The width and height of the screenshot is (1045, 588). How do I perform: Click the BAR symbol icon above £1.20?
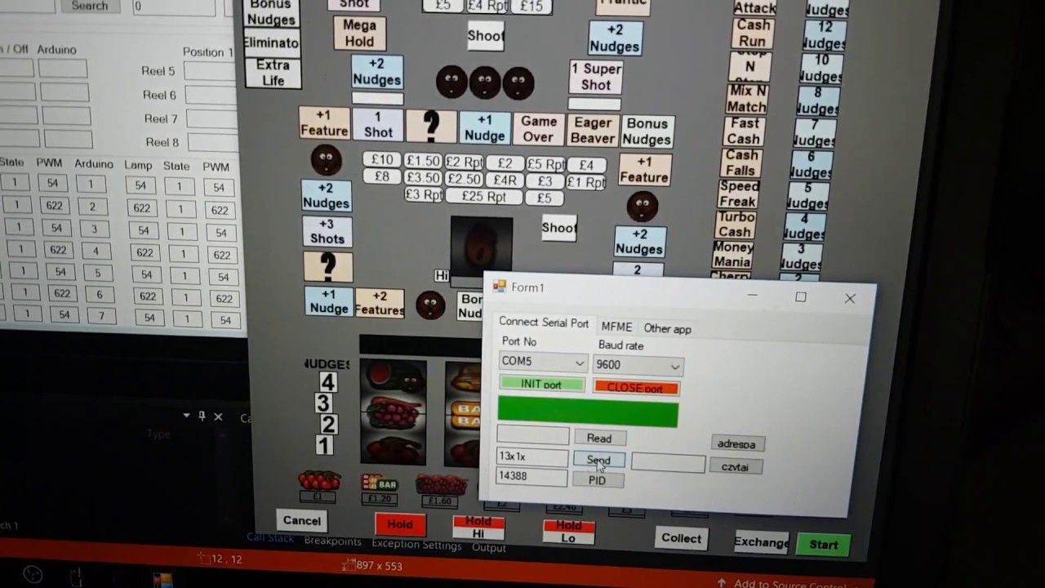(x=378, y=483)
